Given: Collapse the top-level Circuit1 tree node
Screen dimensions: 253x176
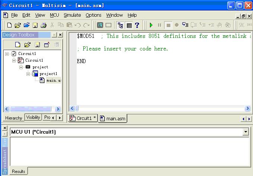Looking at the screenshot, I should pos(7,54).
